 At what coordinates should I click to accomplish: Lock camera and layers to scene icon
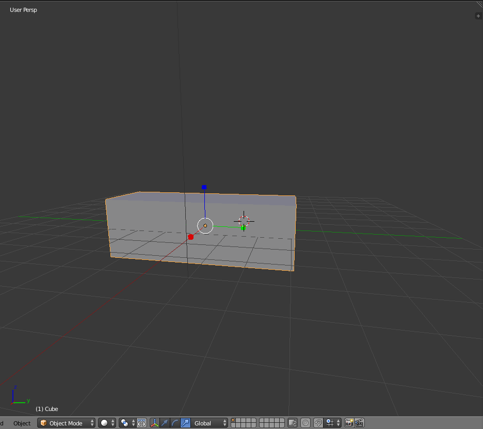click(x=292, y=423)
